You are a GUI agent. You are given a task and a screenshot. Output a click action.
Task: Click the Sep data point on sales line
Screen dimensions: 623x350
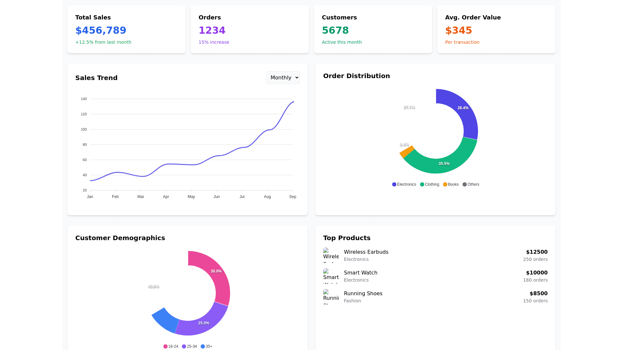(293, 102)
